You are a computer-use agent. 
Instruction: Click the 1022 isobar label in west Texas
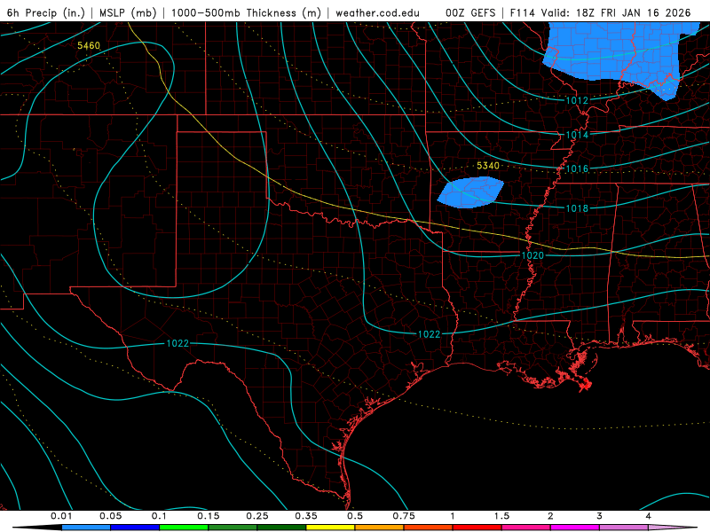point(177,343)
